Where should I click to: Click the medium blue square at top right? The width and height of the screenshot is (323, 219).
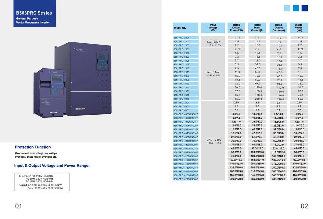[x=296, y=8]
